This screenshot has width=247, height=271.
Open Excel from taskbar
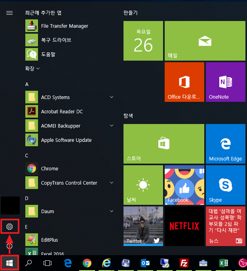pyautogui.click(x=224, y=263)
